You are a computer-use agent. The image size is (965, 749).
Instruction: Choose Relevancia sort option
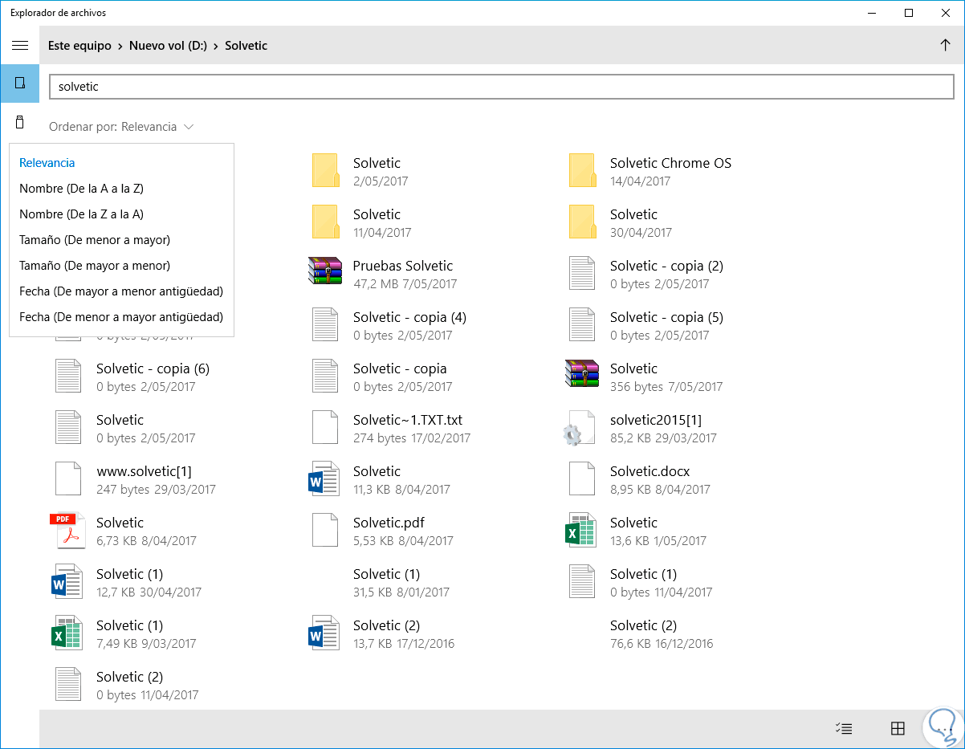[121, 163]
